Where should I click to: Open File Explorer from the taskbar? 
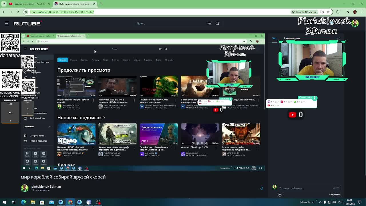33,202
